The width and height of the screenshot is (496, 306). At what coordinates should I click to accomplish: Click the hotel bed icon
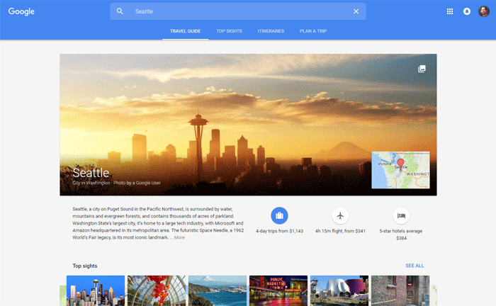tap(401, 215)
